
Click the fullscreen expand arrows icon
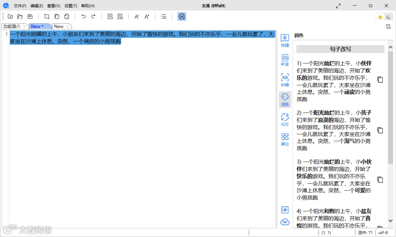tap(338, 6)
